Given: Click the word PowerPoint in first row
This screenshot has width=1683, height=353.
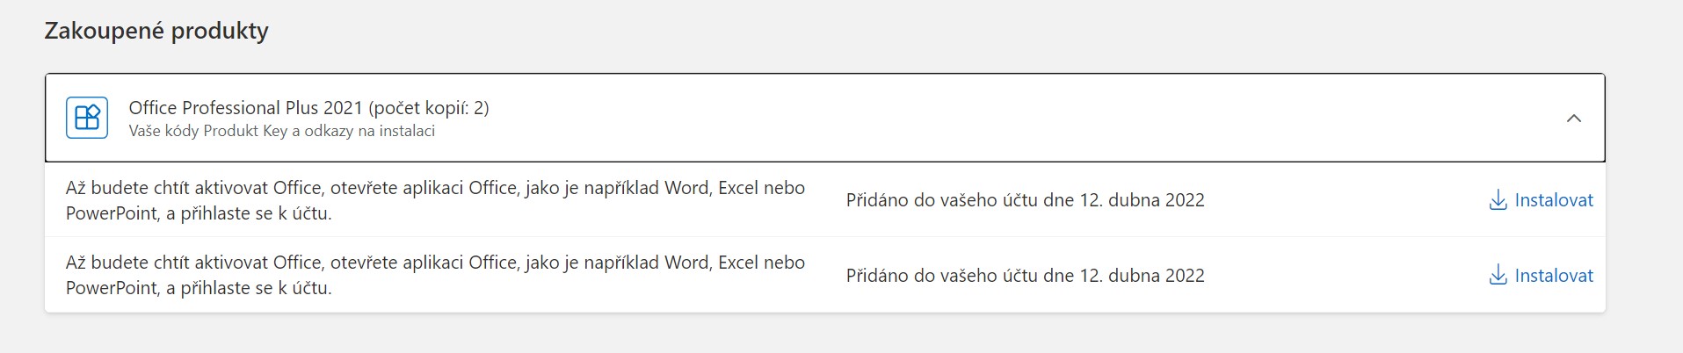Looking at the screenshot, I should coord(112,213).
